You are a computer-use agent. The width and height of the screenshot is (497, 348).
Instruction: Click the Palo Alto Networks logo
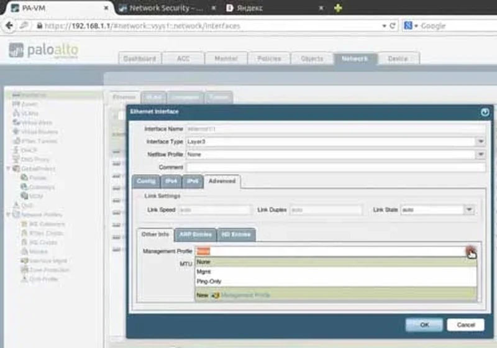coord(43,50)
